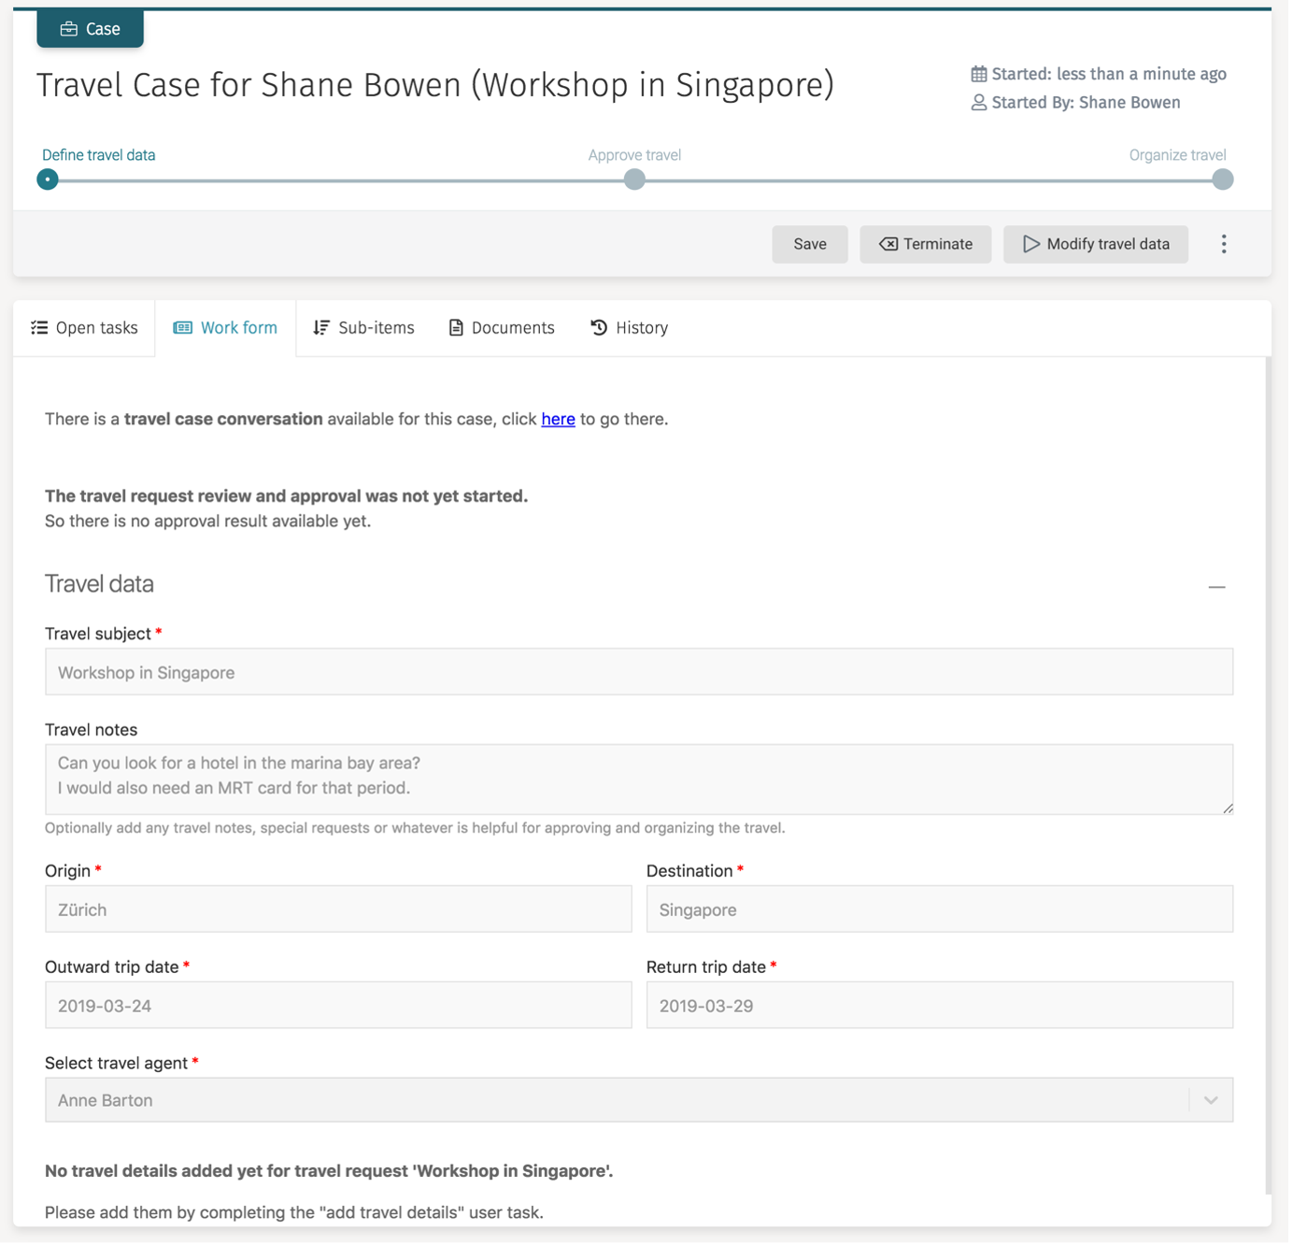This screenshot has height=1245, width=1293.
Task: Click the Approve travel stage marker
Action: (634, 179)
